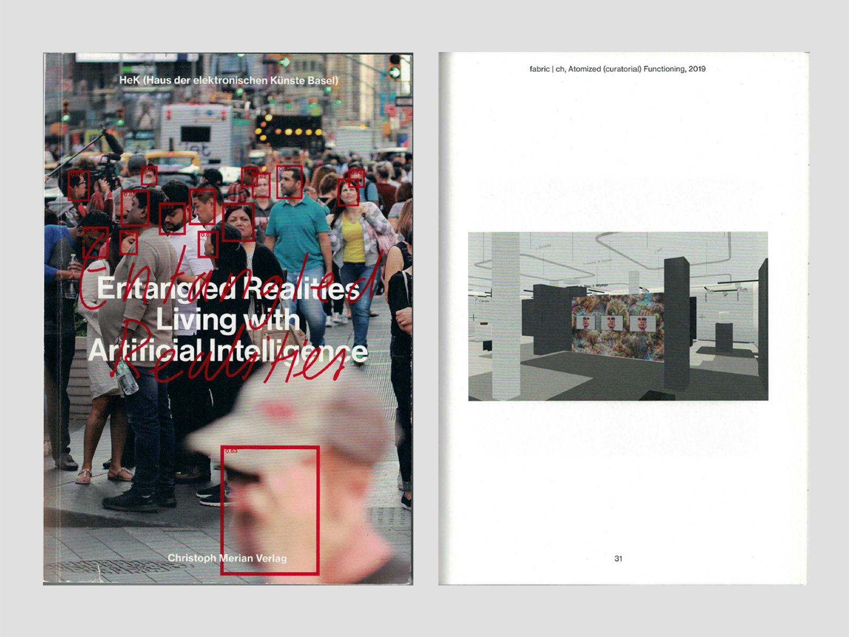
Task: Click the gallery rendering image on the right page
Action: 618,316
